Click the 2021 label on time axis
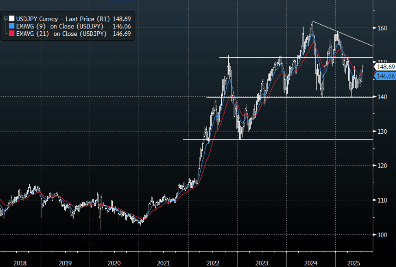Image resolution: width=396 pixels, height=267 pixels. point(164,263)
